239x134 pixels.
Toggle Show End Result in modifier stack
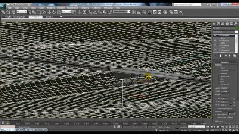coord(221,55)
